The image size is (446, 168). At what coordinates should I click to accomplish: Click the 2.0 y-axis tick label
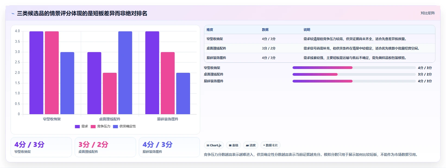[17, 73]
